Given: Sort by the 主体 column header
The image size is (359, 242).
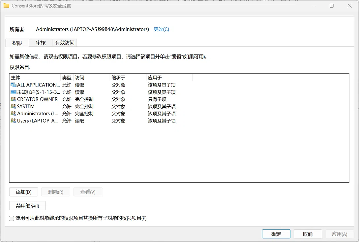Looking at the screenshot, I should [35, 78].
